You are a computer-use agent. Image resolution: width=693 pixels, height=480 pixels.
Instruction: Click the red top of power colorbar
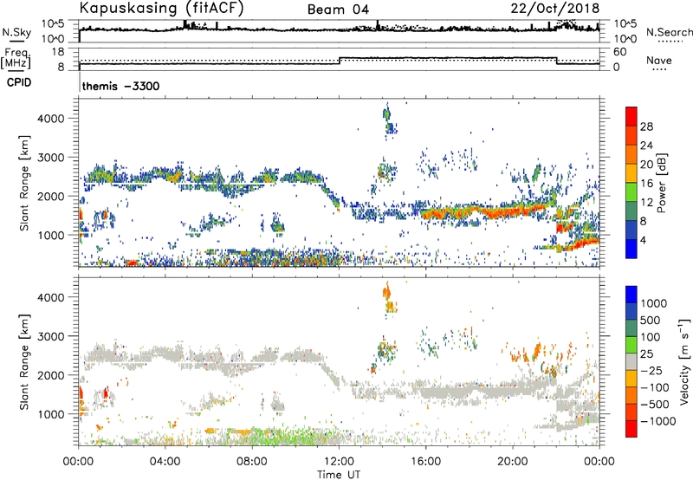(631, 116)
